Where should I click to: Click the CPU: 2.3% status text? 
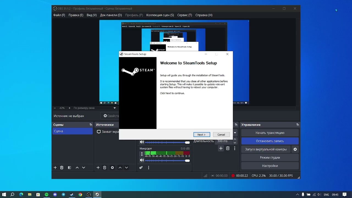(258, 176)
